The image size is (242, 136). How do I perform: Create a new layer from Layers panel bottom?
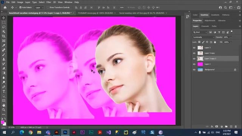point(231,127)
